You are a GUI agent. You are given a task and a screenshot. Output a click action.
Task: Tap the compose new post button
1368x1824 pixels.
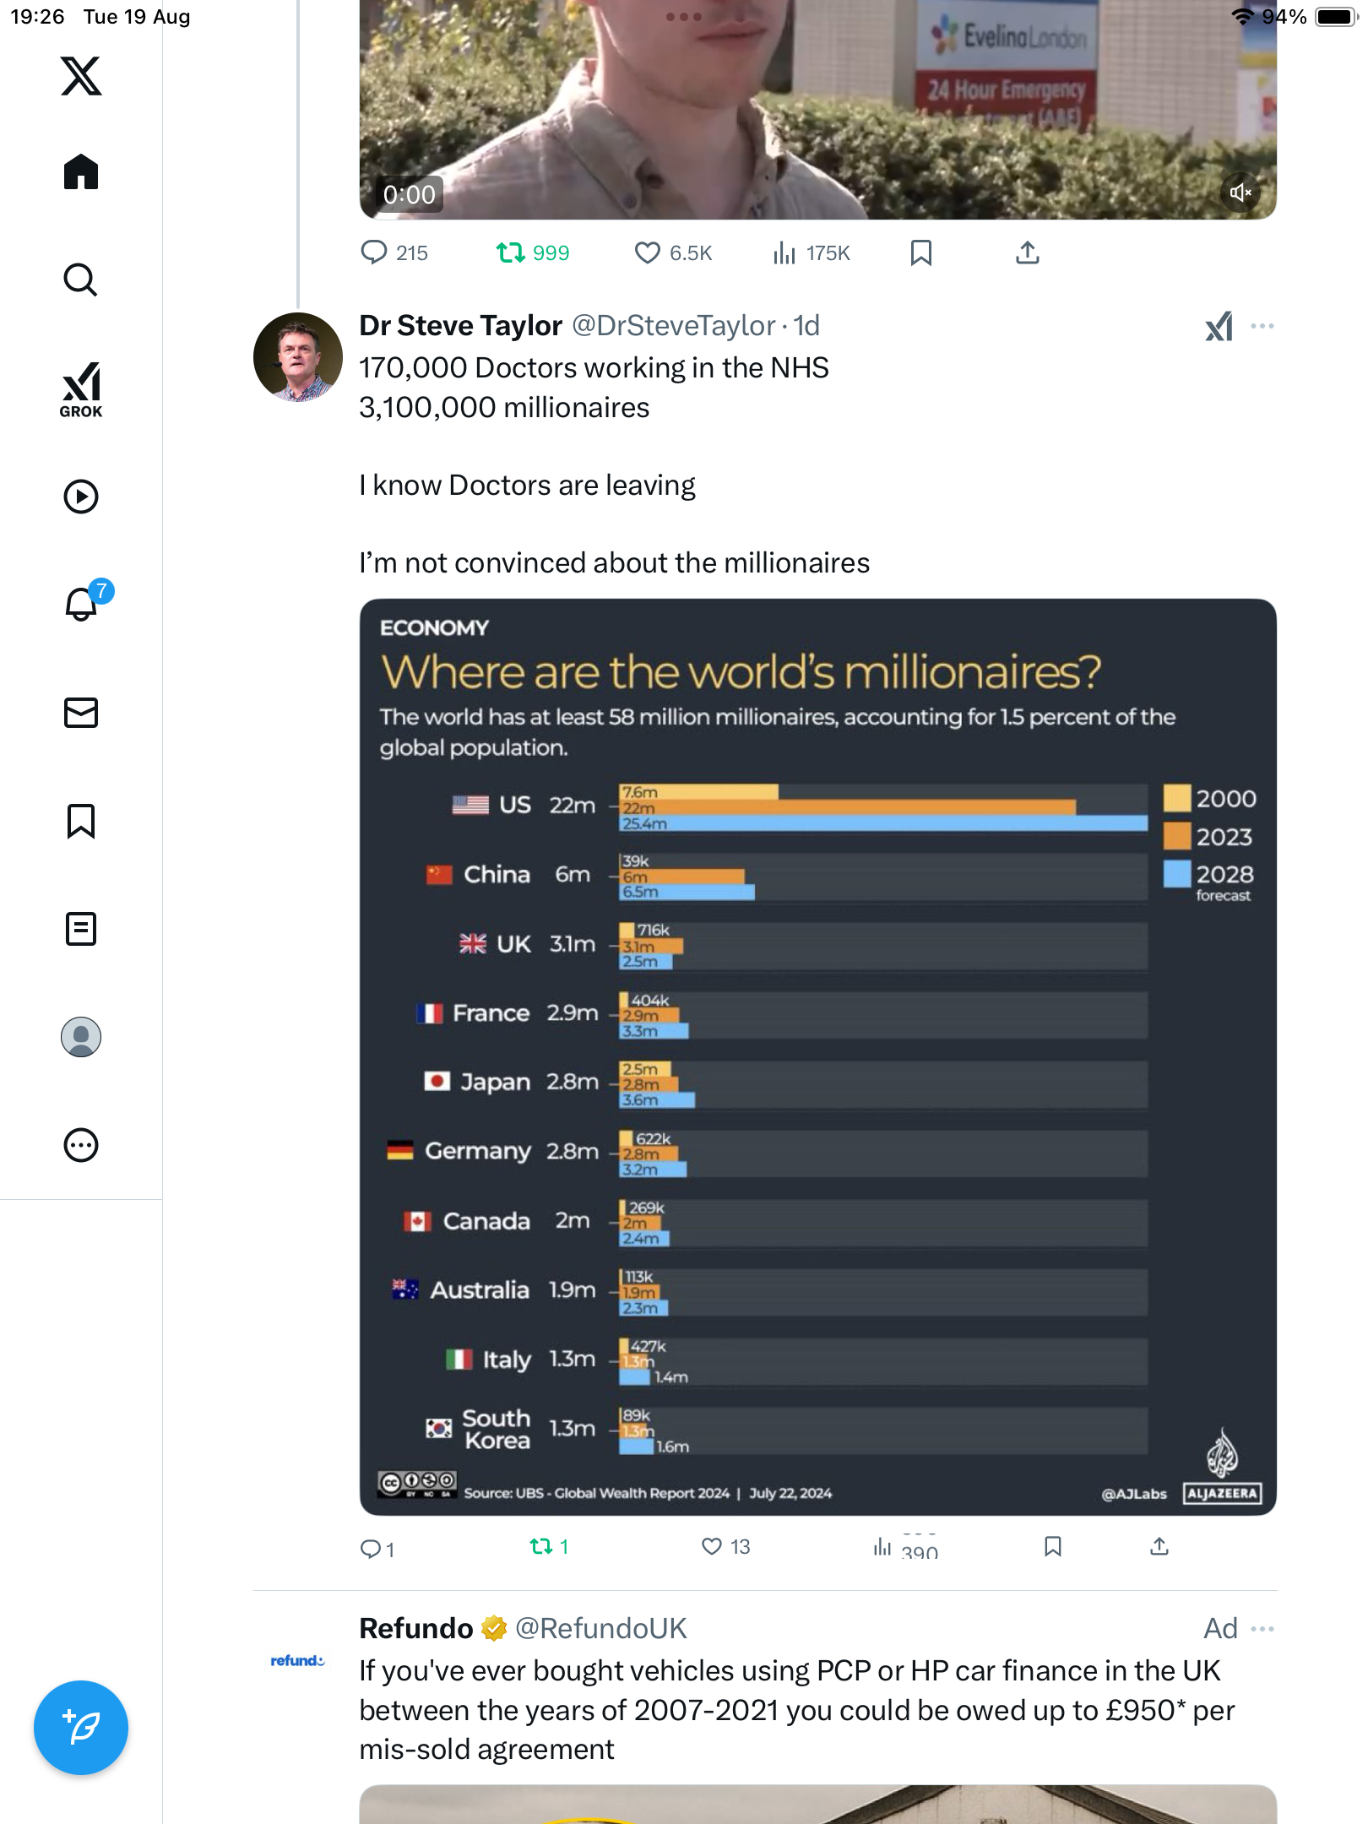coord(81,1728)
